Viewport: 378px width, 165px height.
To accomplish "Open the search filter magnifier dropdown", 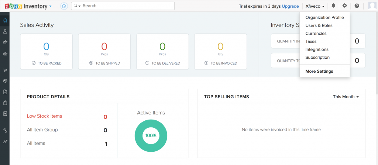I will [77, 6].
